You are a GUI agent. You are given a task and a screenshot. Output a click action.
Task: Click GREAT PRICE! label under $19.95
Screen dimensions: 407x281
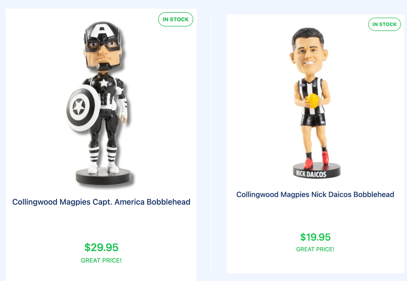[315, 249]
